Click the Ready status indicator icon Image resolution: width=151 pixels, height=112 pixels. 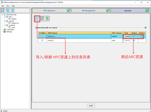point(1,111)
